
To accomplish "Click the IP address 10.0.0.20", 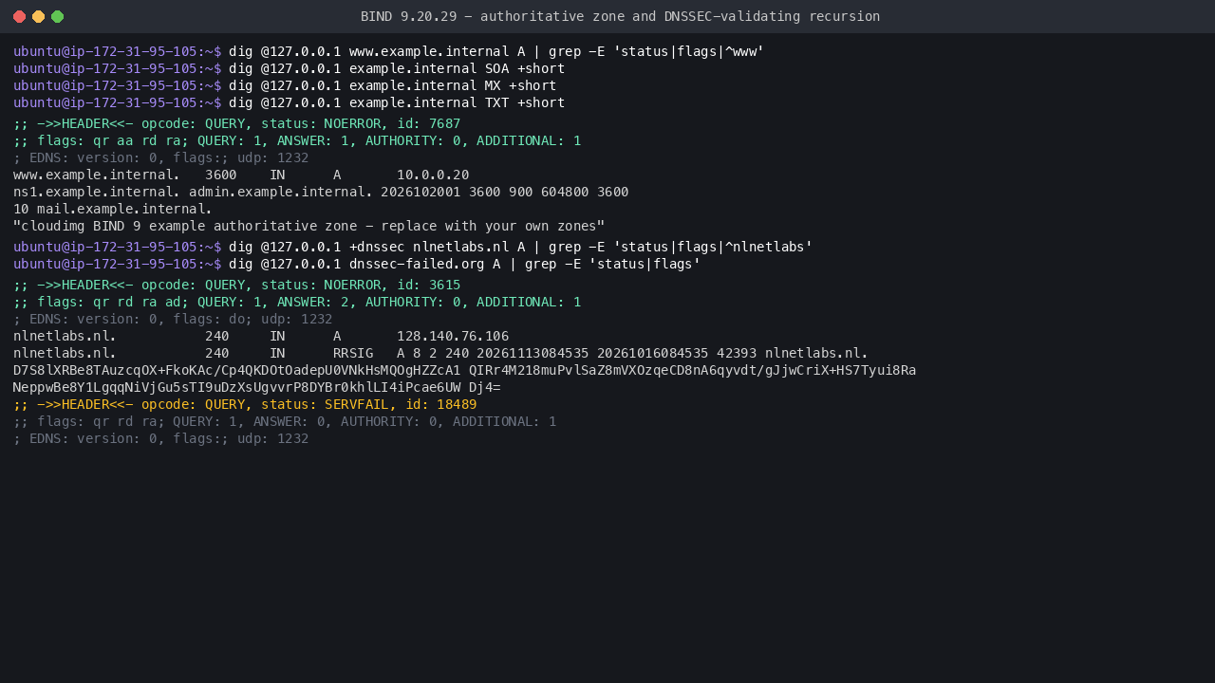I will tap(433, 175).
